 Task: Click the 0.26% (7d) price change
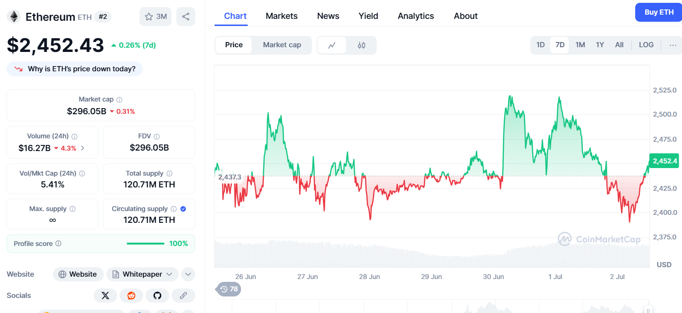pyautogui.click(x=133, y=45)
